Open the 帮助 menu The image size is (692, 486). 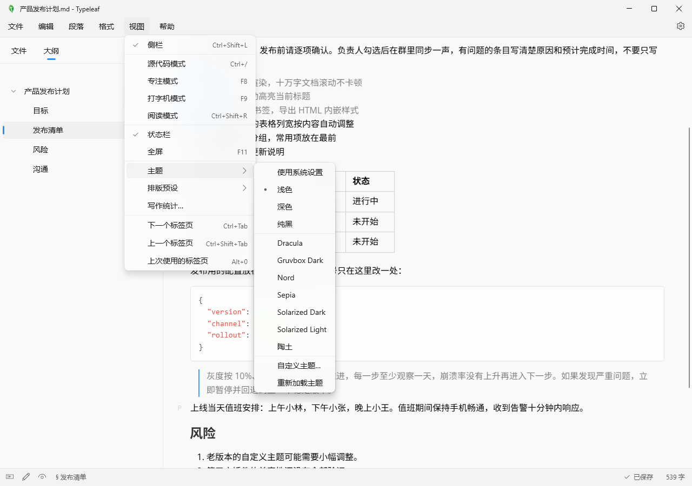tap(167, 26)
